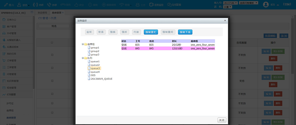Click the user avatar icon beside 835

(266, 4)
